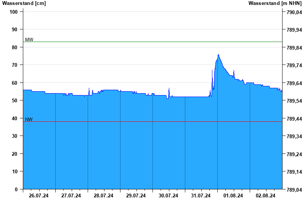Click the right axis value 789,44
Viewport: 305px width, 210px height.
pyautogui.click(x=294, y=119)
